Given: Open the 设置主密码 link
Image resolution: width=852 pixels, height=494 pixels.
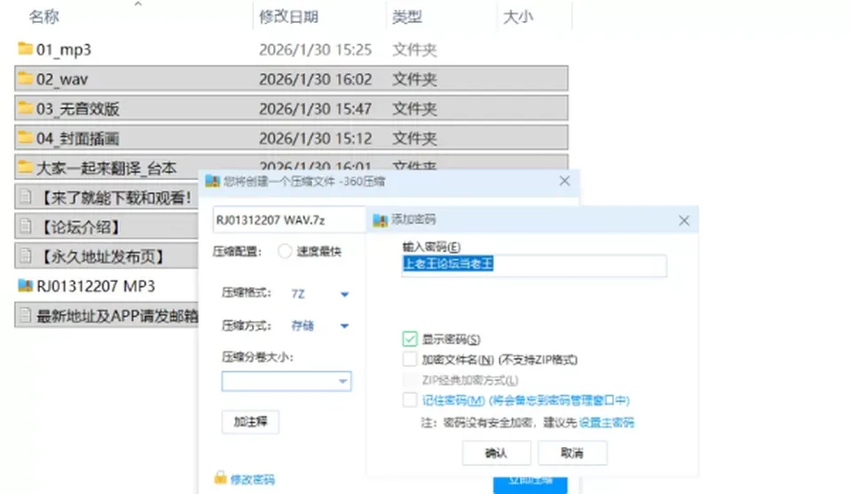Looking at the screenshot, I should click(x=606, y=422).
